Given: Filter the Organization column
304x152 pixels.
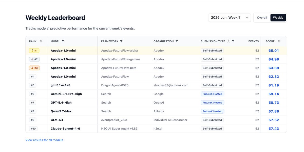Looking at the screenshot, I should pyautogui.click(x=177, y=41).
